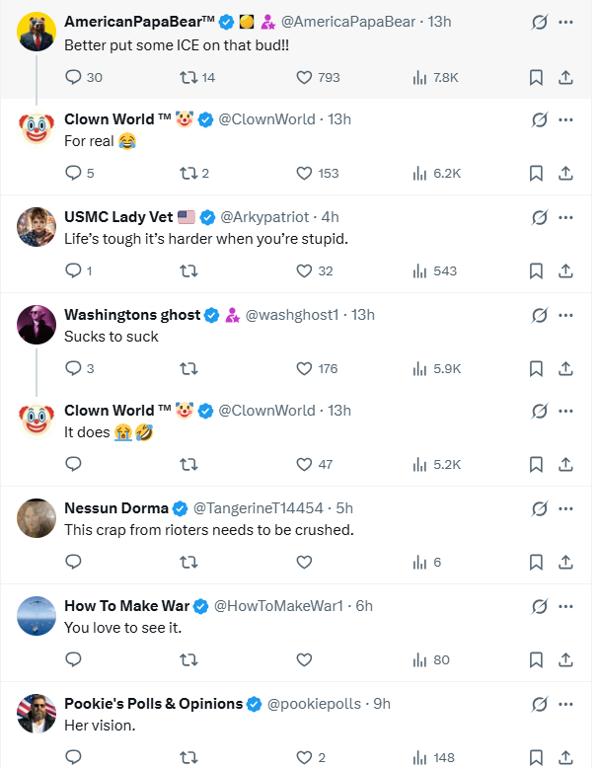This screenshot has width=599, height=768.
Task: Expand the menu for Pookie's Polls tweet
Action: pos(566,704)
